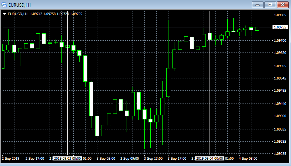Click the 4 Sep 05:00 time label

click(x=248, y=158)
